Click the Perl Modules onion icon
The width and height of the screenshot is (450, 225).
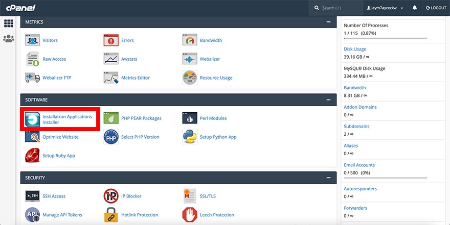click(x=190, y=118)
